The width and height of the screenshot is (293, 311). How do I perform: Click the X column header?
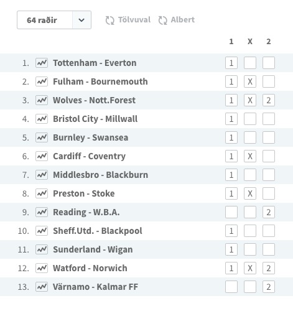pyautogui.click(x=250, y=42)
